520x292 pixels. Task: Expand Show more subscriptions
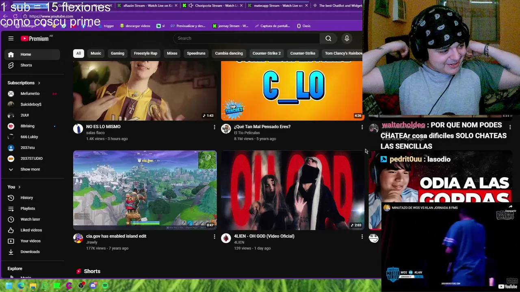coord(32,170)
